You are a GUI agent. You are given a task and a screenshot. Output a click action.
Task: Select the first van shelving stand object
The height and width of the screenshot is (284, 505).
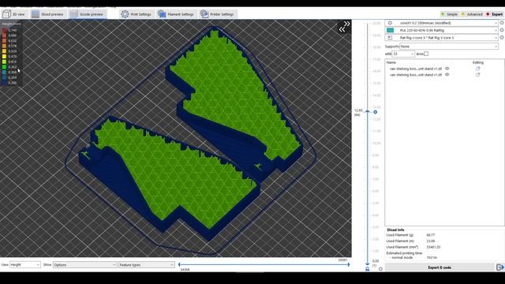(416, 69)
